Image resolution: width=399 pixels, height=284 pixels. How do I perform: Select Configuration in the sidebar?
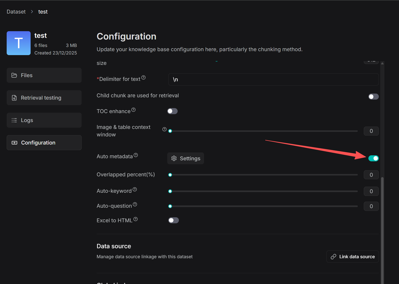(44, 143)
